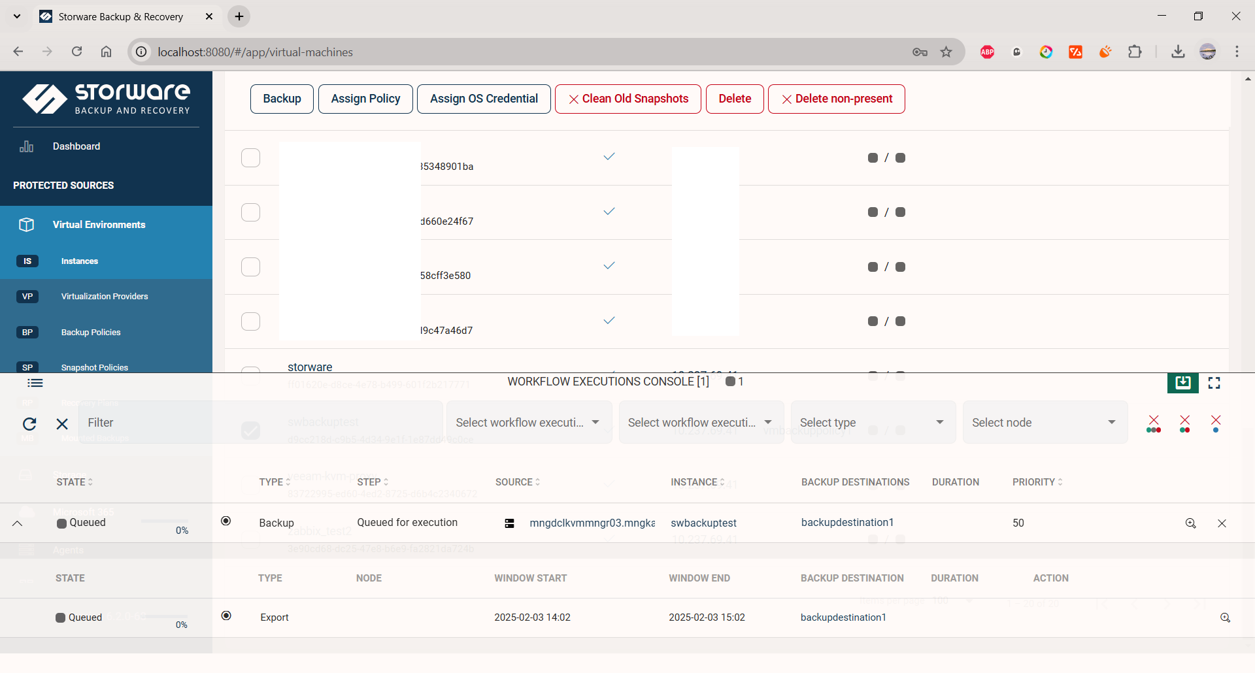Refresh the workflow executions console
Viewport: 1255px width, 673px height.
(29, 424)
